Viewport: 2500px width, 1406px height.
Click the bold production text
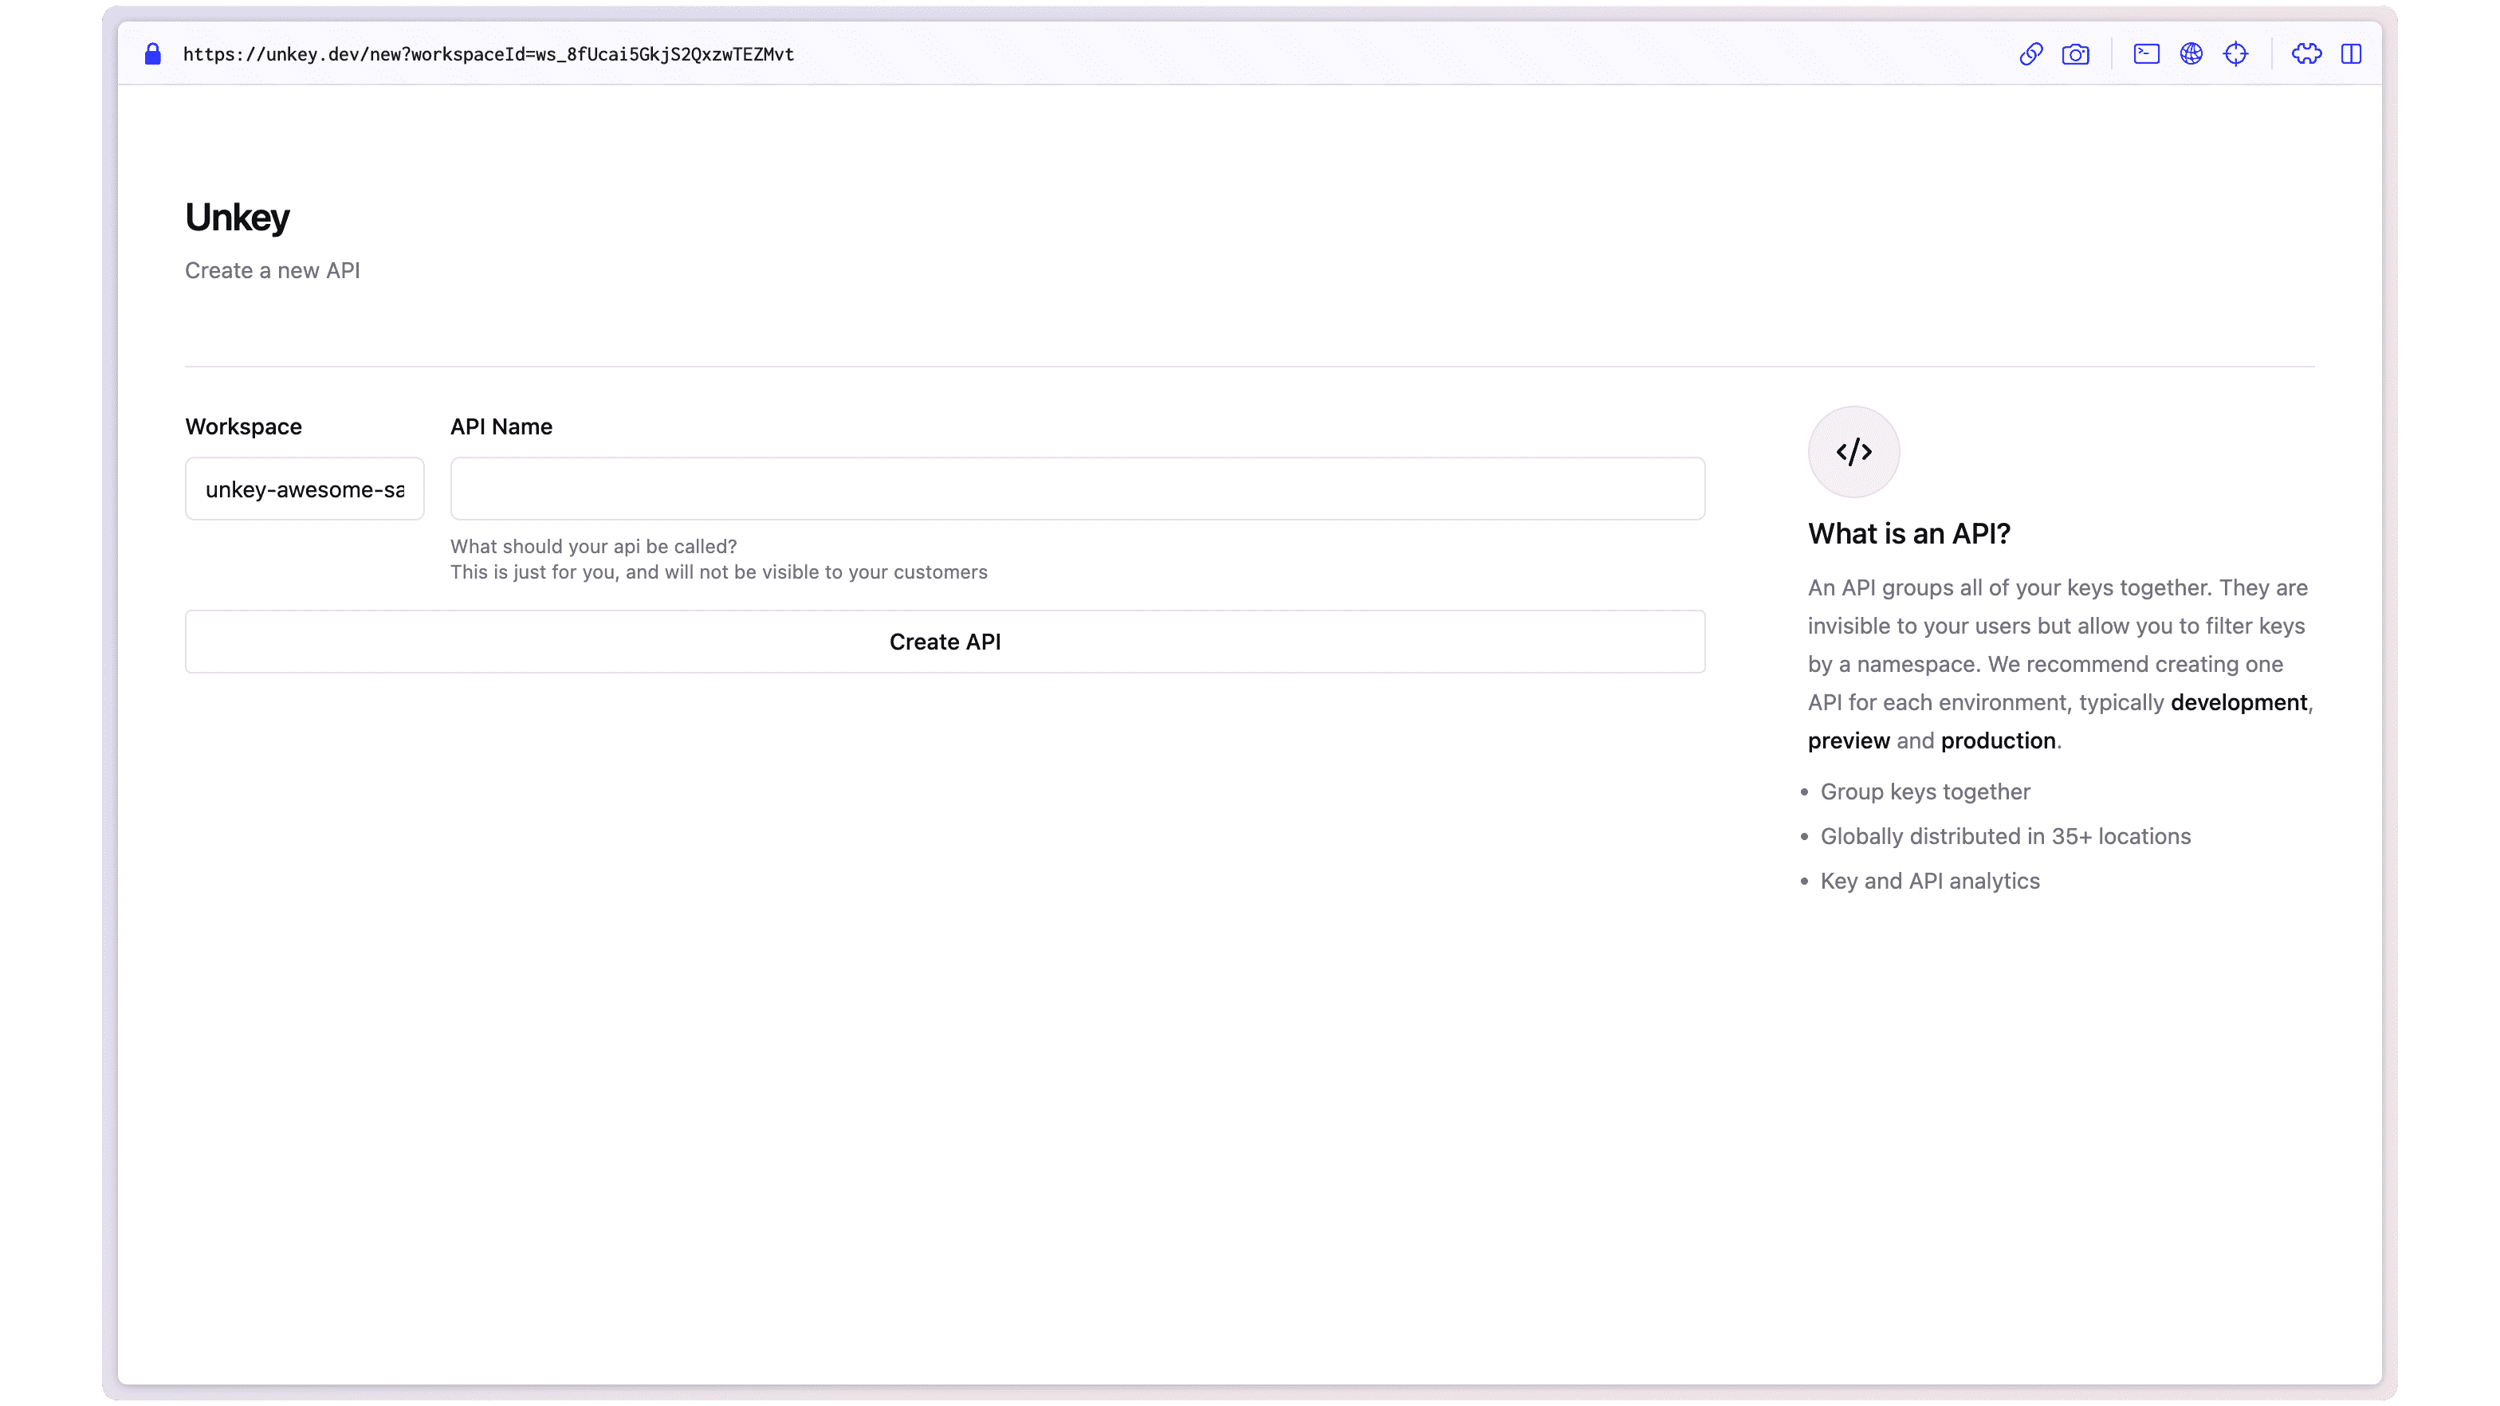click(x=1997, y=740)
